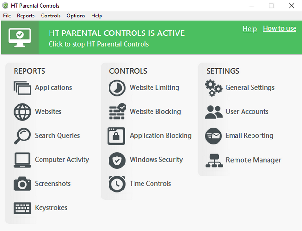This screenshot has height=231, width=302.
Task: Open the Screenshots camera icon
Action: (x=22, y=184)
